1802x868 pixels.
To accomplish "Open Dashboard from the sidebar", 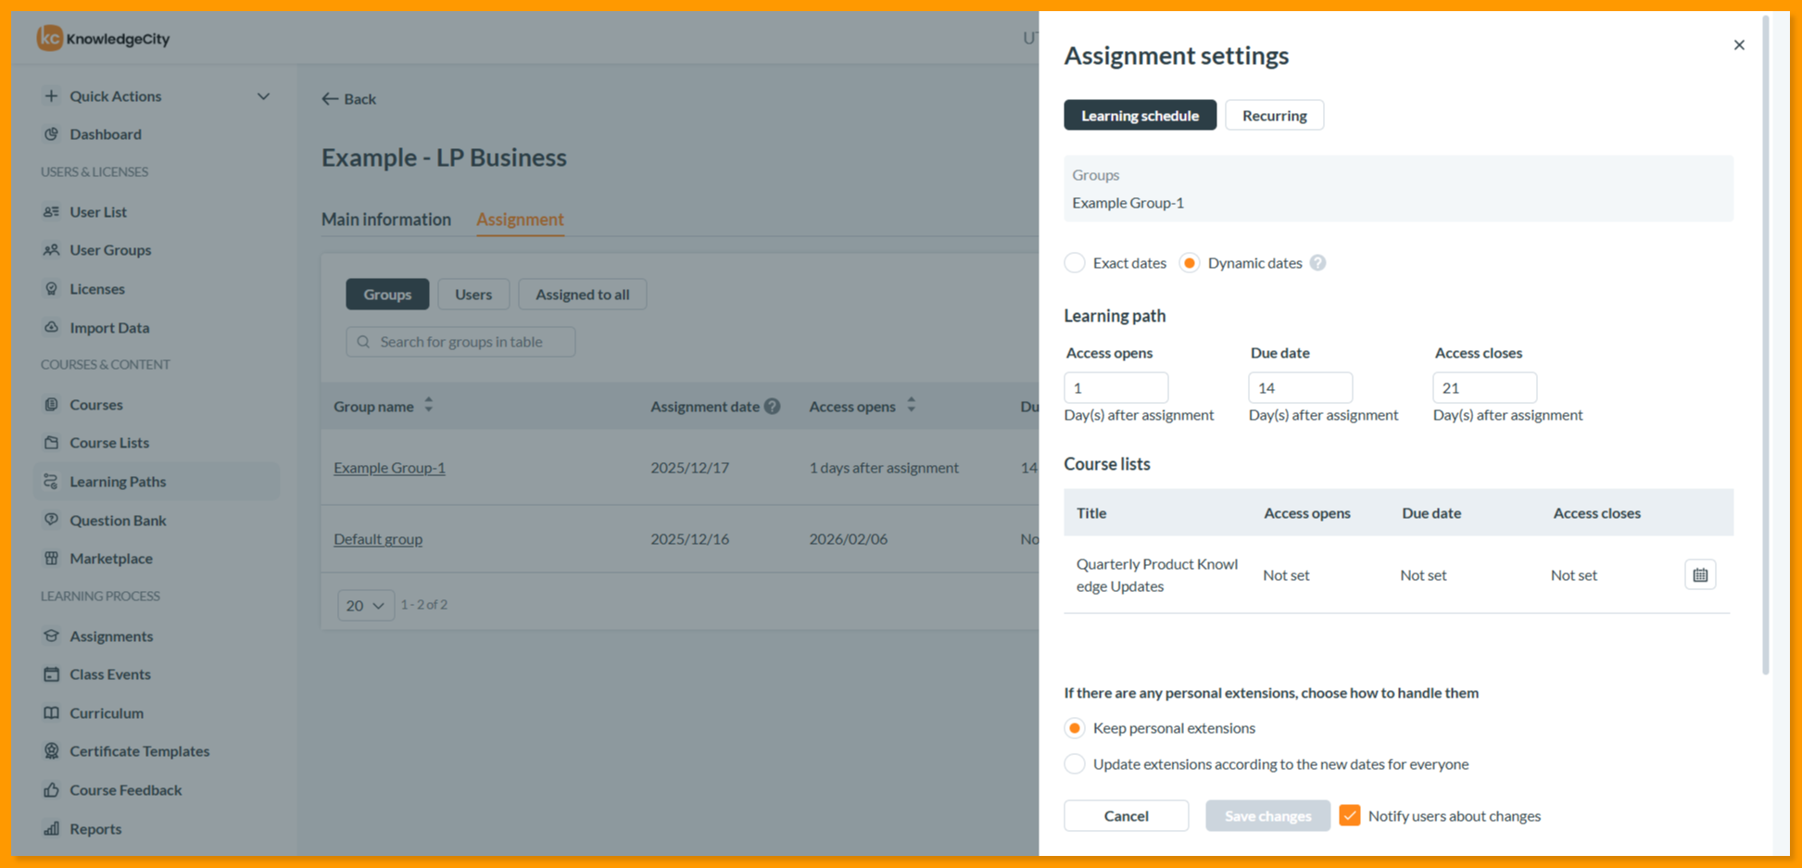I will click(x=105, y=134).
